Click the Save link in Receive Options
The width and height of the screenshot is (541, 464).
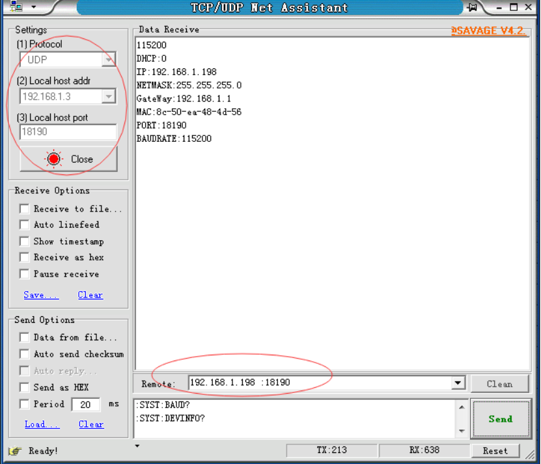(x=41, y=295)
